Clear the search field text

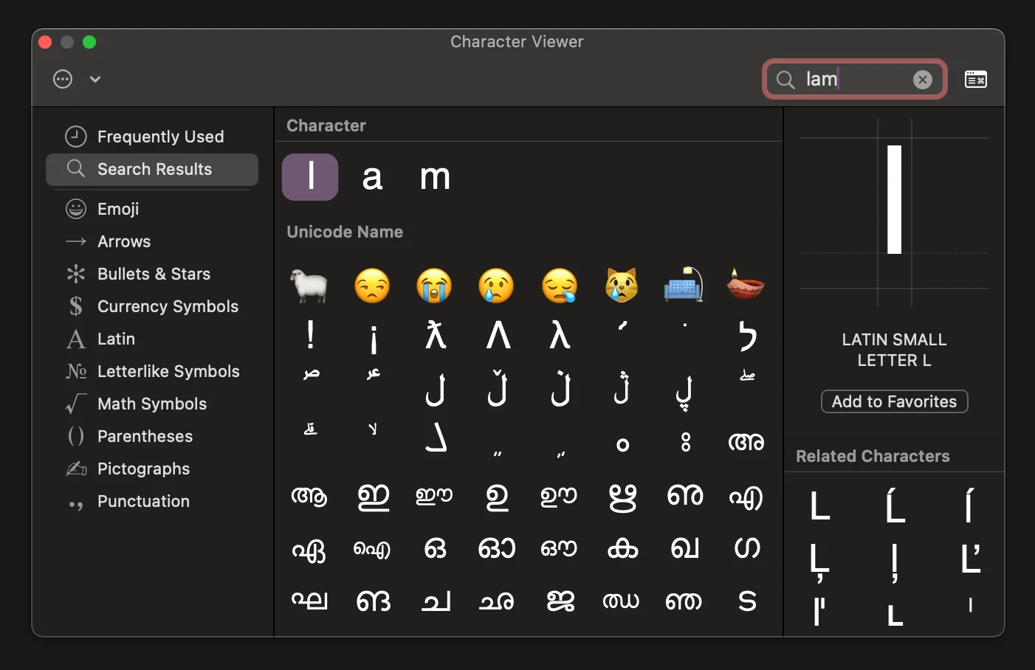(922, 80)
